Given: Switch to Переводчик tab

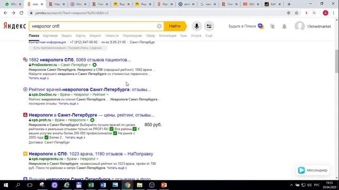Looking at the screenshot, I should pyautogui.click(x=132, y=36).
